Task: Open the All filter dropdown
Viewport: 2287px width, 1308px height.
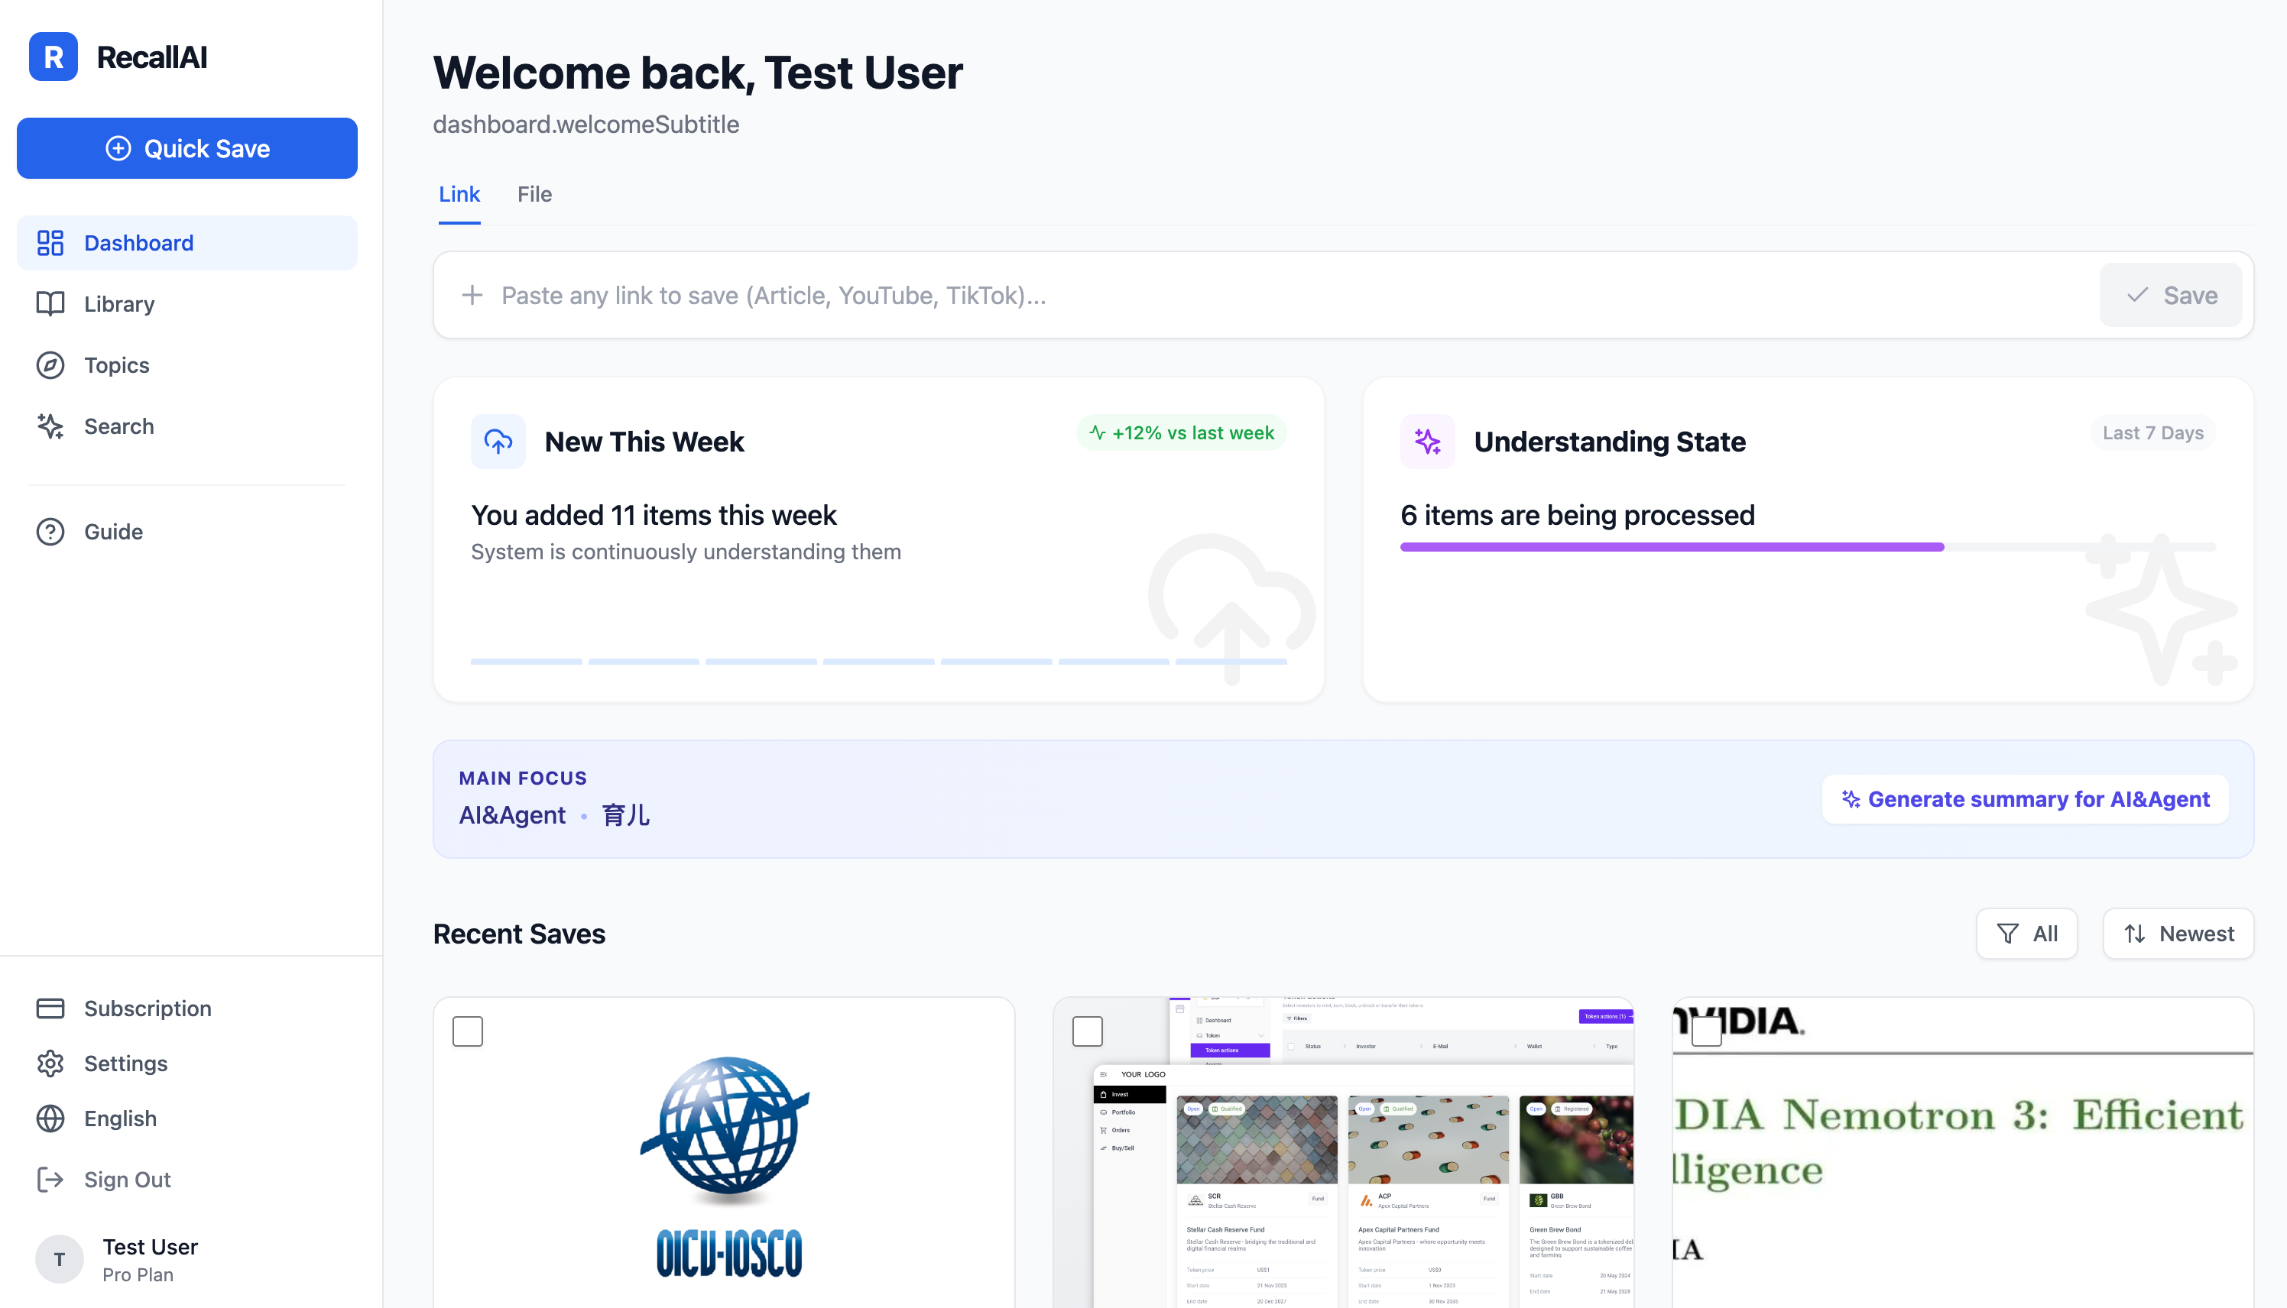Action: pyautogui.click(x=2026, y=934)
